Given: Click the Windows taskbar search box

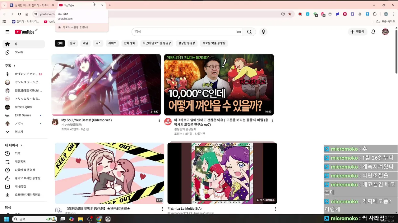Looking at the screenshot, I should (x=35, y=219).
